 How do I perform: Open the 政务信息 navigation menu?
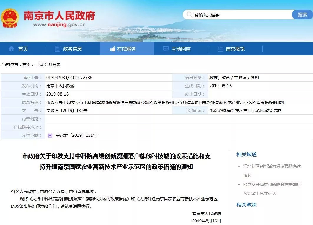(72, 49)
